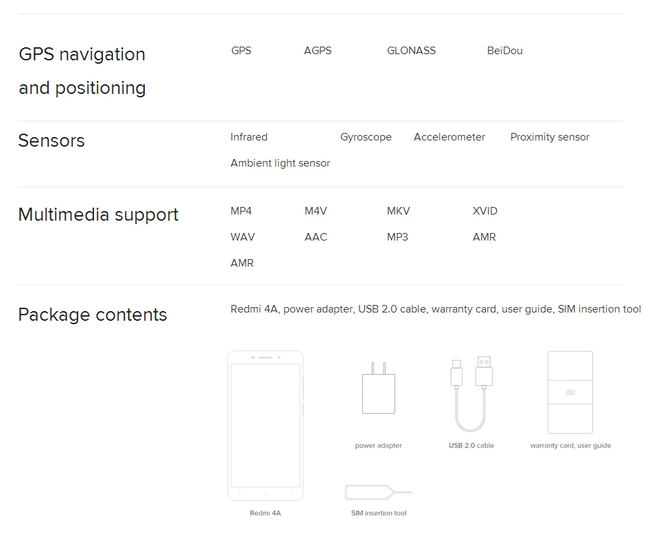Image resolution: width=645 pixels, height=551 pixels.
Task: Click the 'warranty card, user guide' caption
Action: (x=570, y=445)
